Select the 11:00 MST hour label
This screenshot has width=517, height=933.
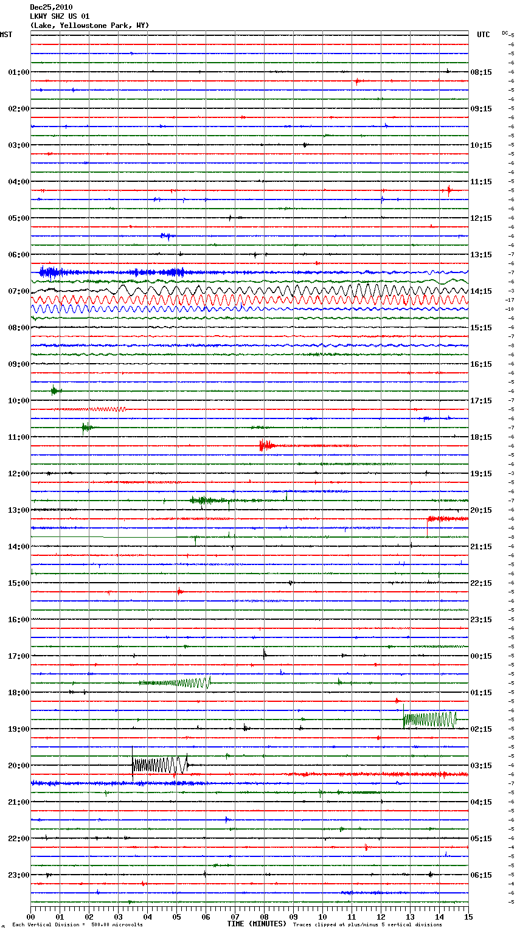tap(19, 437)
